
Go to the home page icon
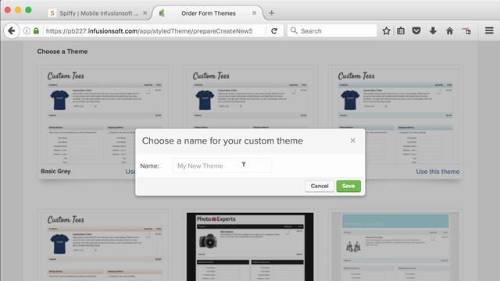450,31
